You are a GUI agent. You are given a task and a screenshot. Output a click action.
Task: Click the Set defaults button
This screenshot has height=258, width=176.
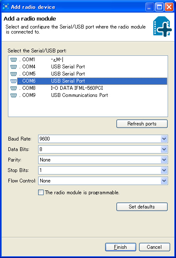click(x=142, y=207)
